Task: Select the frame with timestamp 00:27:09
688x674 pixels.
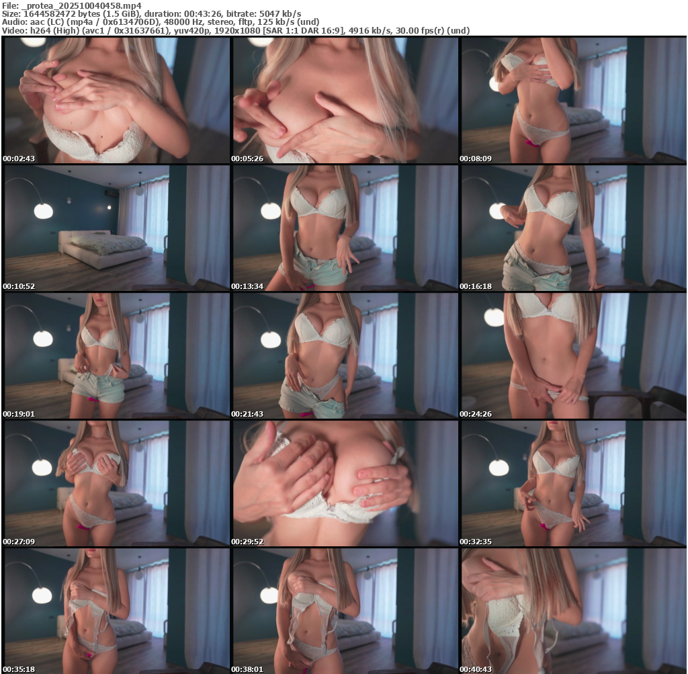Action: coord(116,483)
